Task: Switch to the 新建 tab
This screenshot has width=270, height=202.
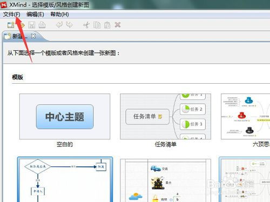Action: coord(16,36)
